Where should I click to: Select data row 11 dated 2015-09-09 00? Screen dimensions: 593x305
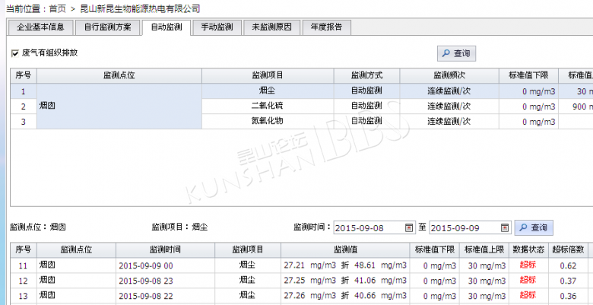tap(164, 265)
